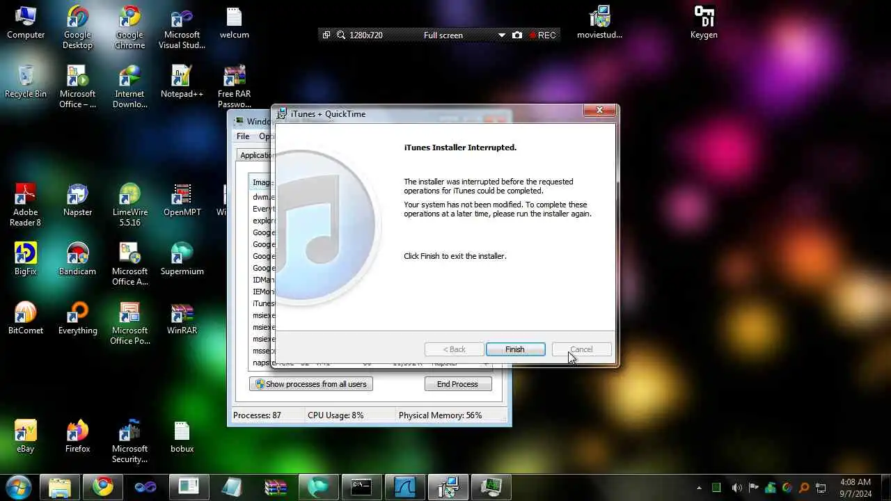Open the Microsoft Office PowerPoint shortcut
891x501 pixels.
click(x=129, y=323)
